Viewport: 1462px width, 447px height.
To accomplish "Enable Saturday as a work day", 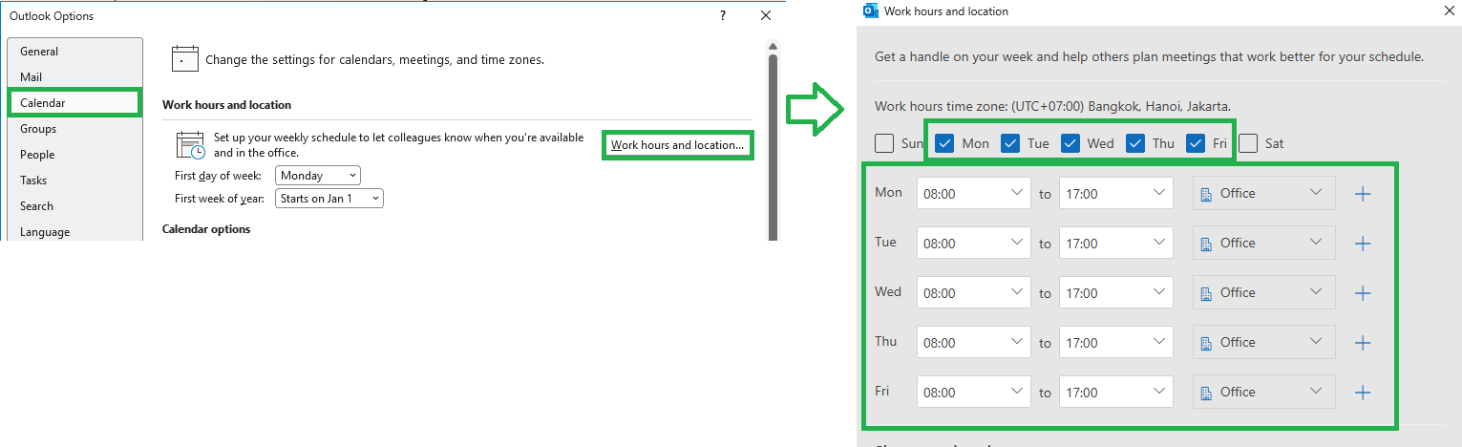I will 1249,143.
